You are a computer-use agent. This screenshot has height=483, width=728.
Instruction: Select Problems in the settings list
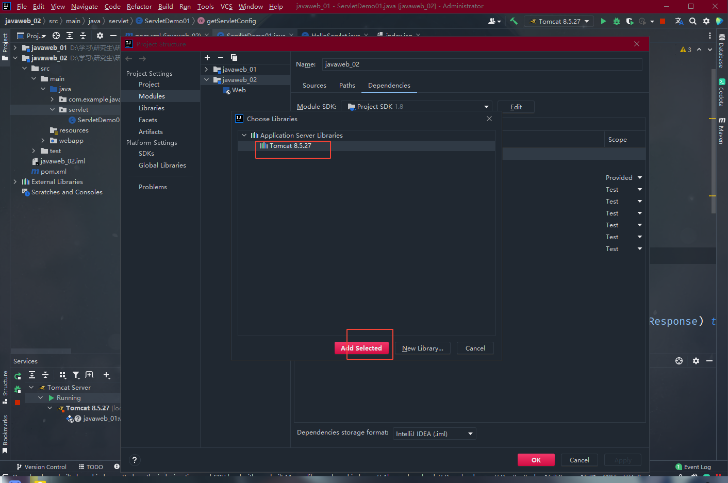point(153,187)
